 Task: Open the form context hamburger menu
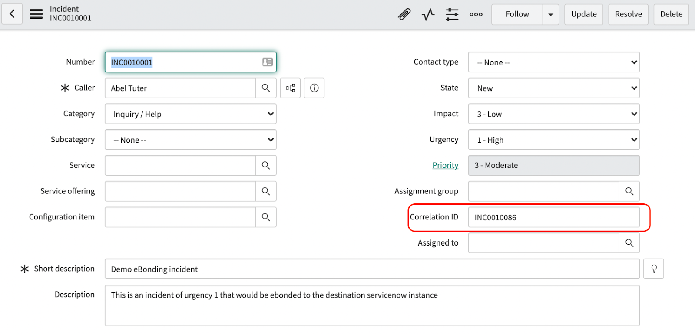tap(36, 14)
